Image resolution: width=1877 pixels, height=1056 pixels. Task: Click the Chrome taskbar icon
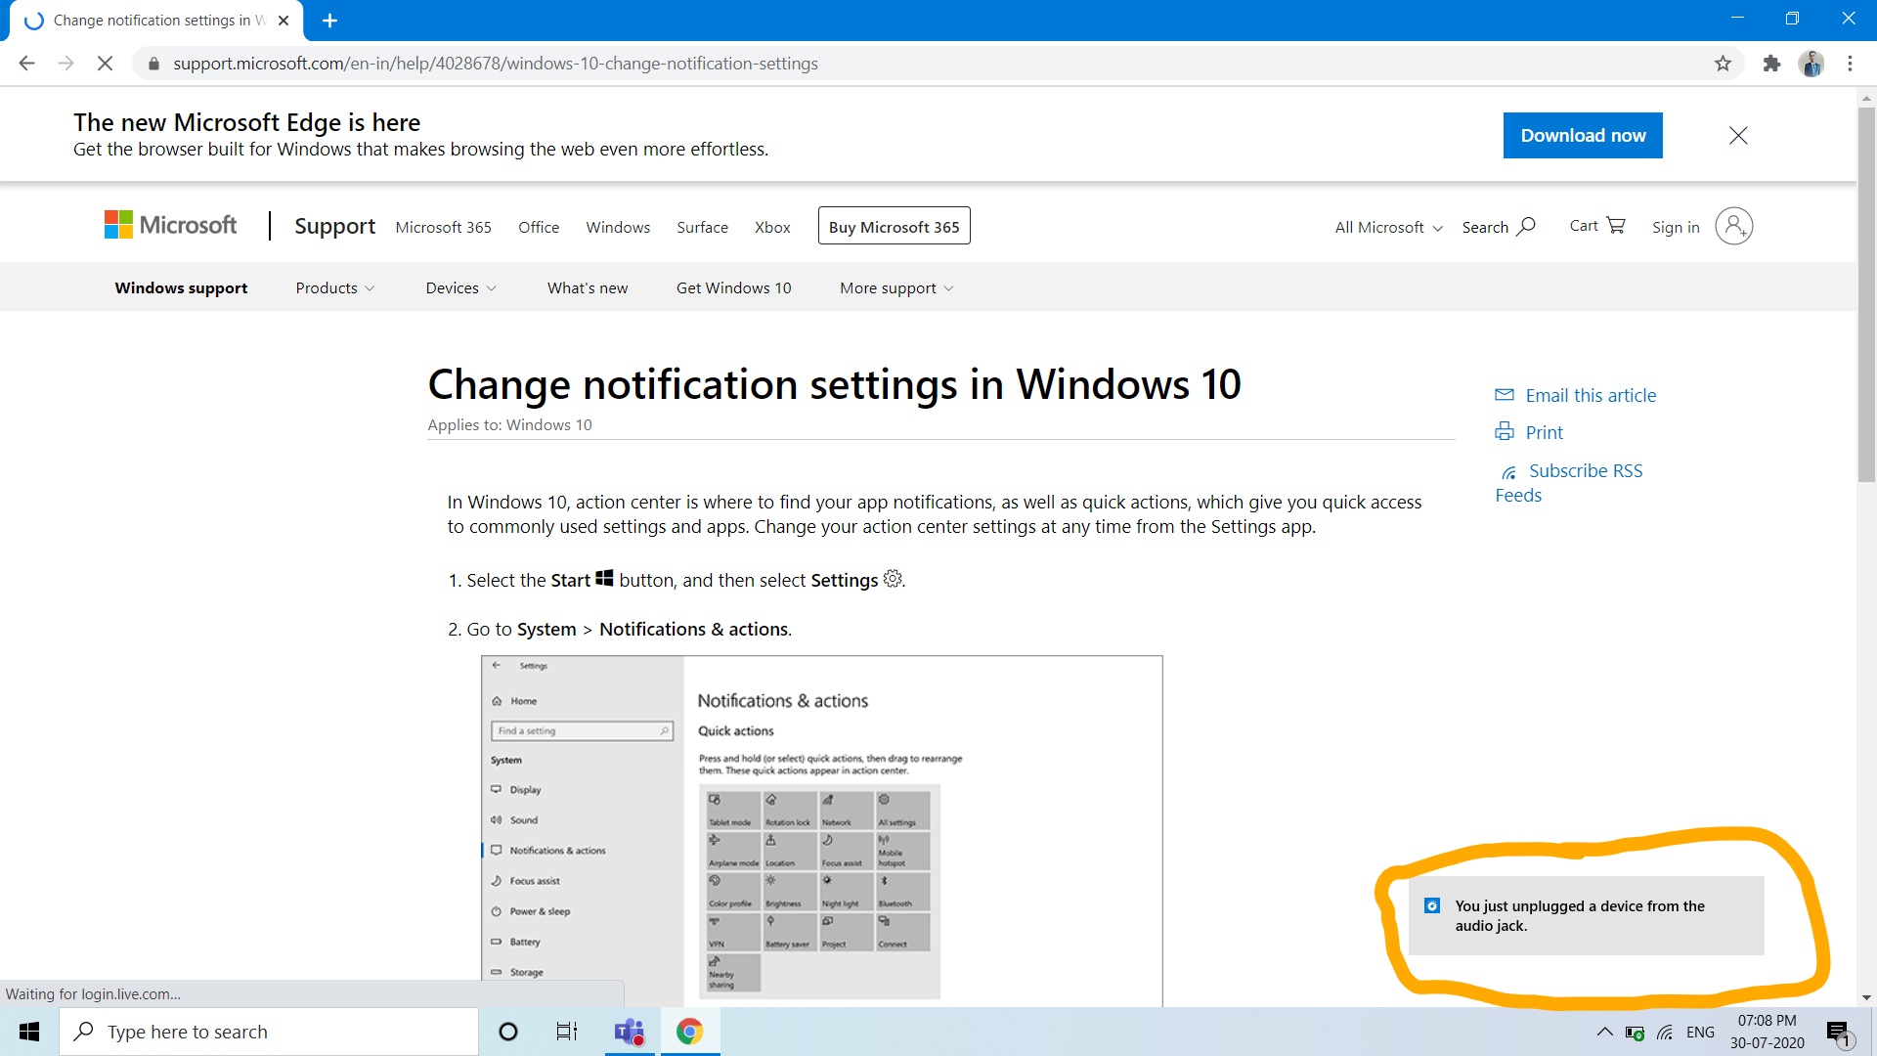pos(690,1032)
